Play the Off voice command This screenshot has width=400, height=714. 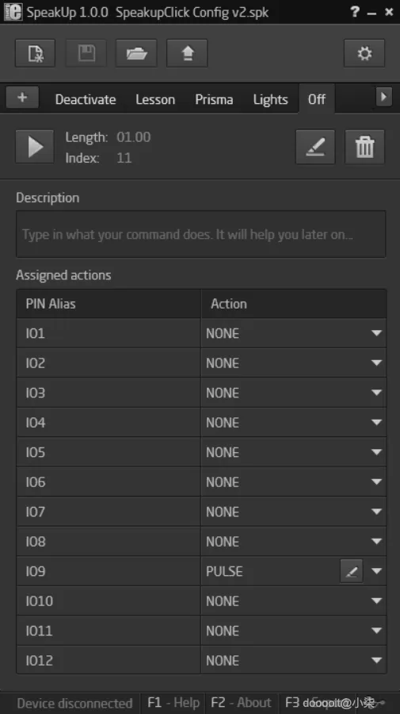(35, 147)
